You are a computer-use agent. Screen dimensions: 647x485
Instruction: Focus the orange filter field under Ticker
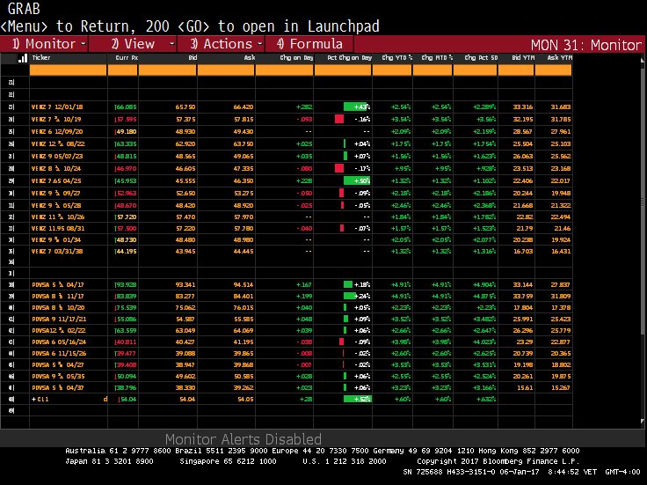tap(68, 70)
